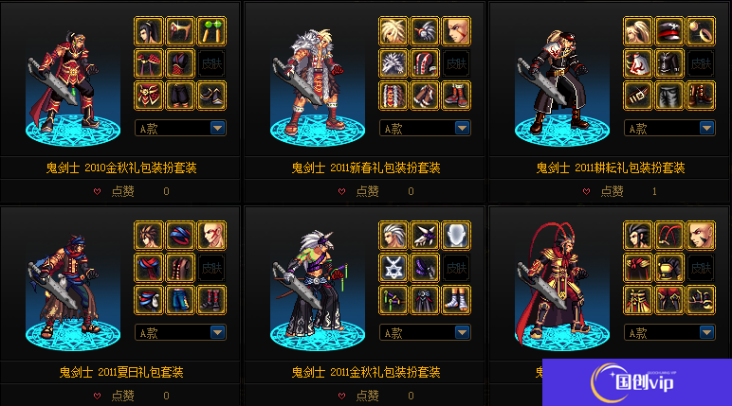Screen dimensions: 732x406
Task: Like the 2011耕耘礼包装扮套装 with heart 点赞
Action: pos(603,191)
